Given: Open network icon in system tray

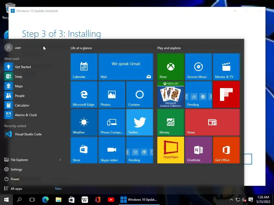Looking at the screenshot, I should click(238, 200).
